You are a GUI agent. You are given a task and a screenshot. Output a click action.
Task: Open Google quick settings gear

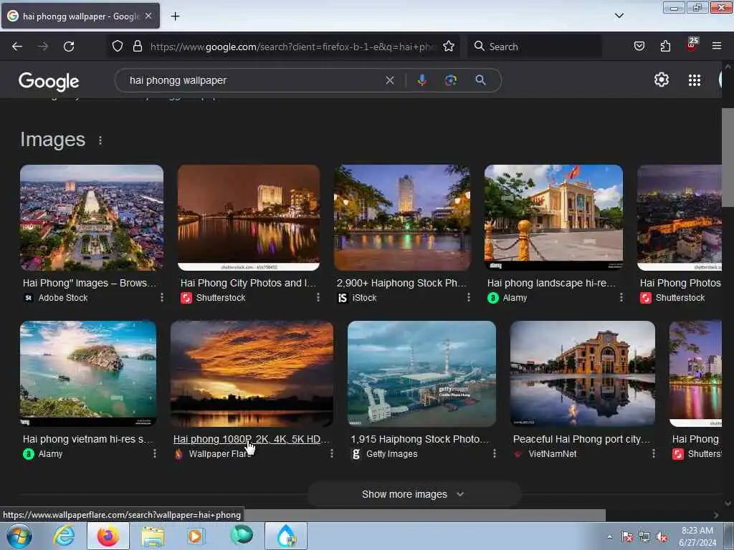pos(661,80)
